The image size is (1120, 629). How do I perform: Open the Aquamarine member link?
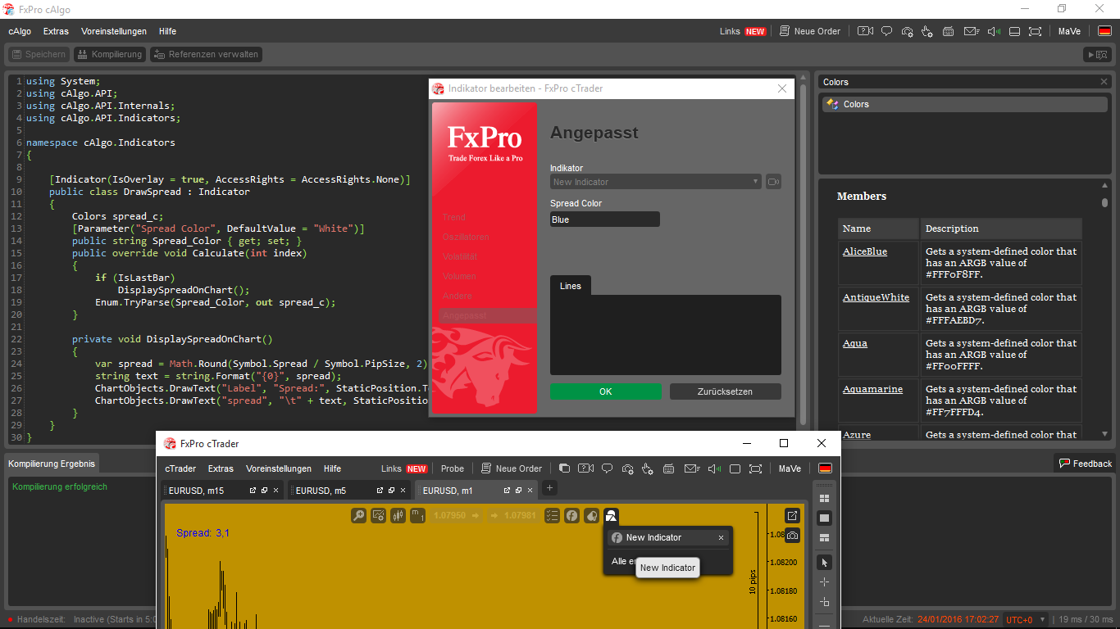pyautogui.click(x=872, y=389)
